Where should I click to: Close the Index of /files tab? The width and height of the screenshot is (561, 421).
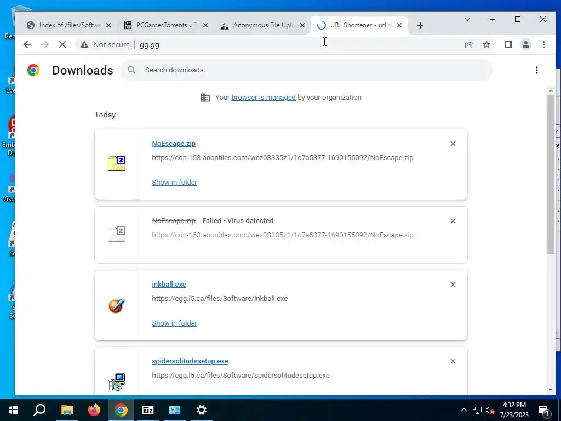pos(108,25)
